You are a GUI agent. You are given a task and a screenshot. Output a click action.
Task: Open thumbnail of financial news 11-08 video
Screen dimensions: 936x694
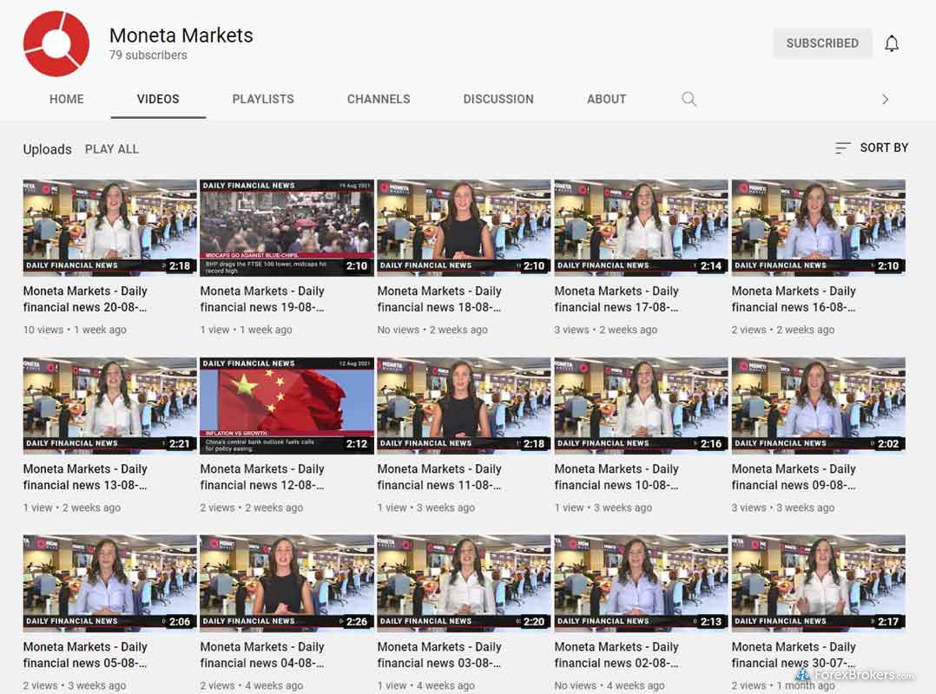(464, 405)
